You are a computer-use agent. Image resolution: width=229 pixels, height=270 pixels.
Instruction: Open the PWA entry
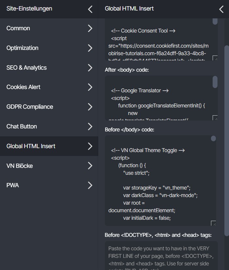pyautogui.click(x=49, y=185)
